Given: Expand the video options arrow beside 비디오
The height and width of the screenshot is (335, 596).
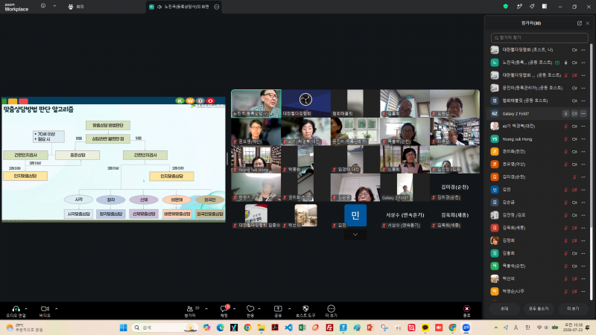Looking at the screenshot, I should (x=57, y=308).
